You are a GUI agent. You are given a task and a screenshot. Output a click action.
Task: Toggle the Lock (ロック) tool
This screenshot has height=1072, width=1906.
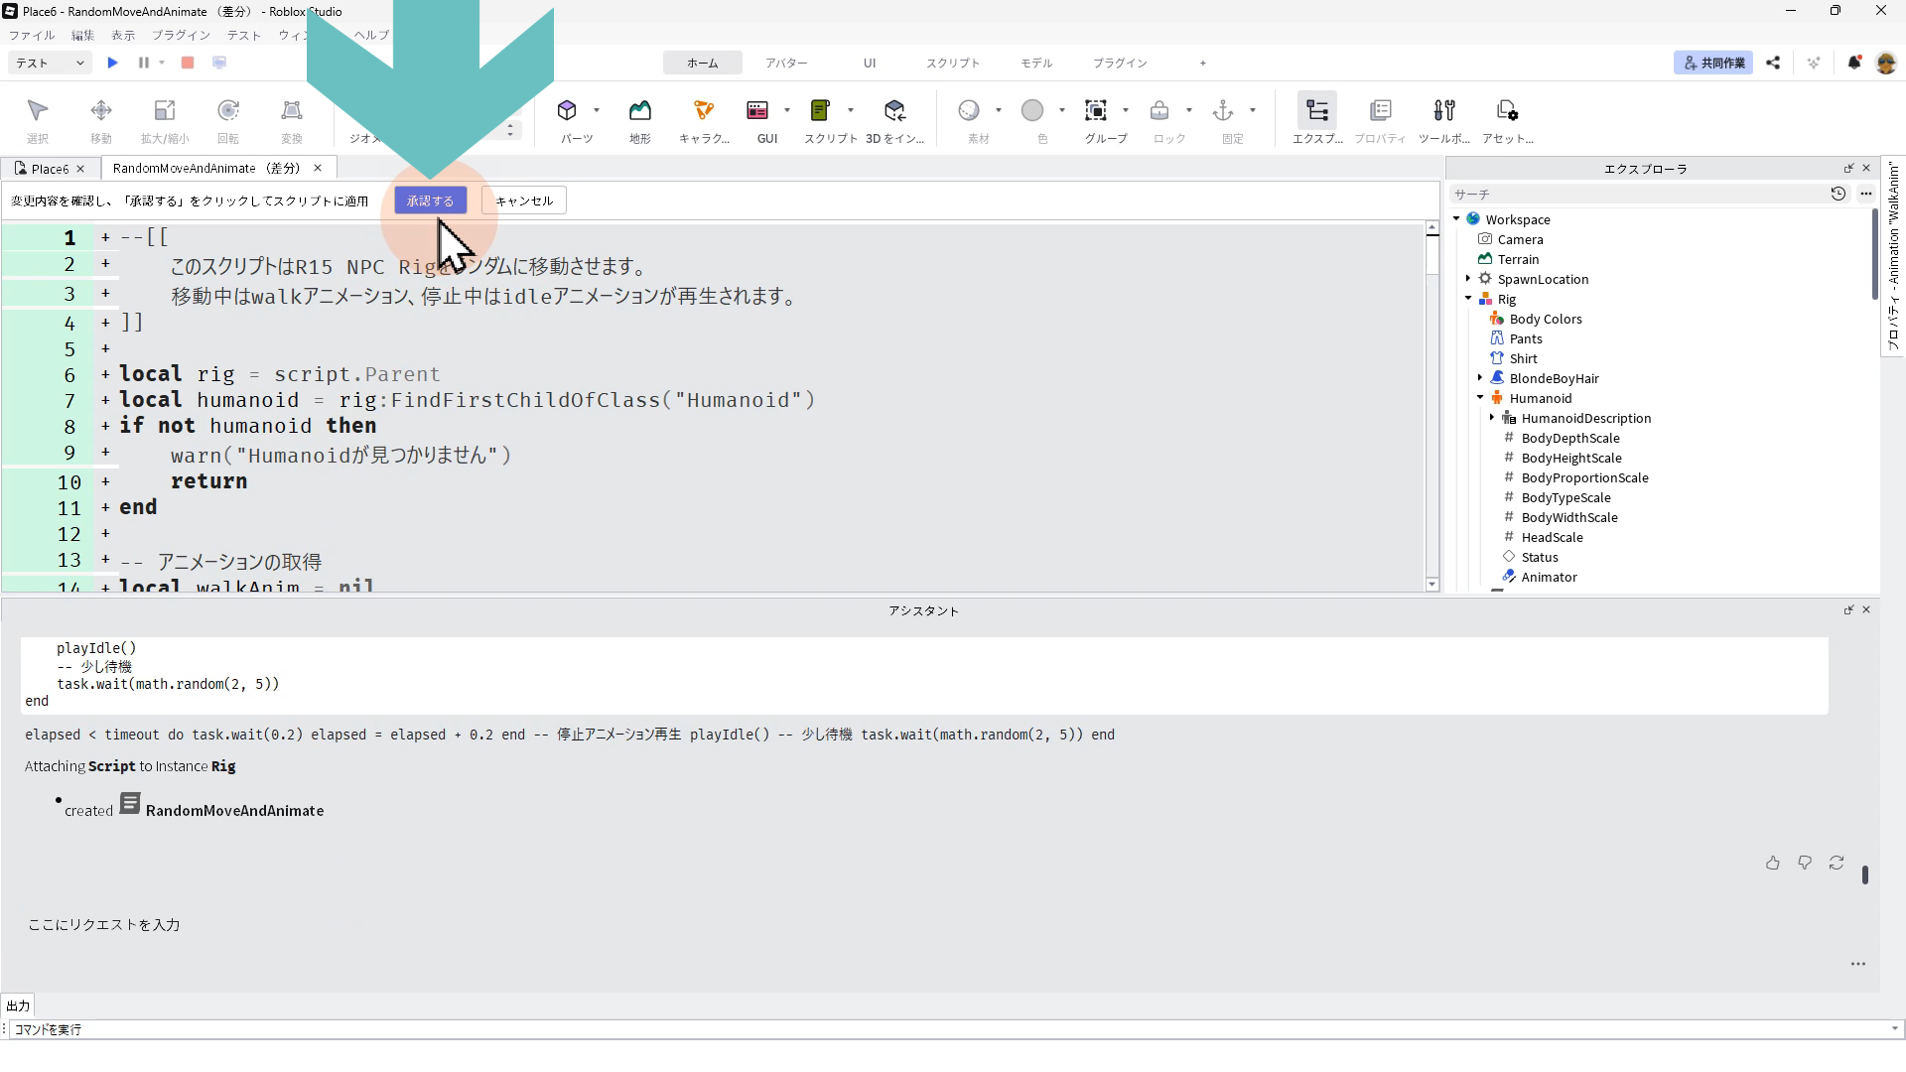click(1159, 111)
